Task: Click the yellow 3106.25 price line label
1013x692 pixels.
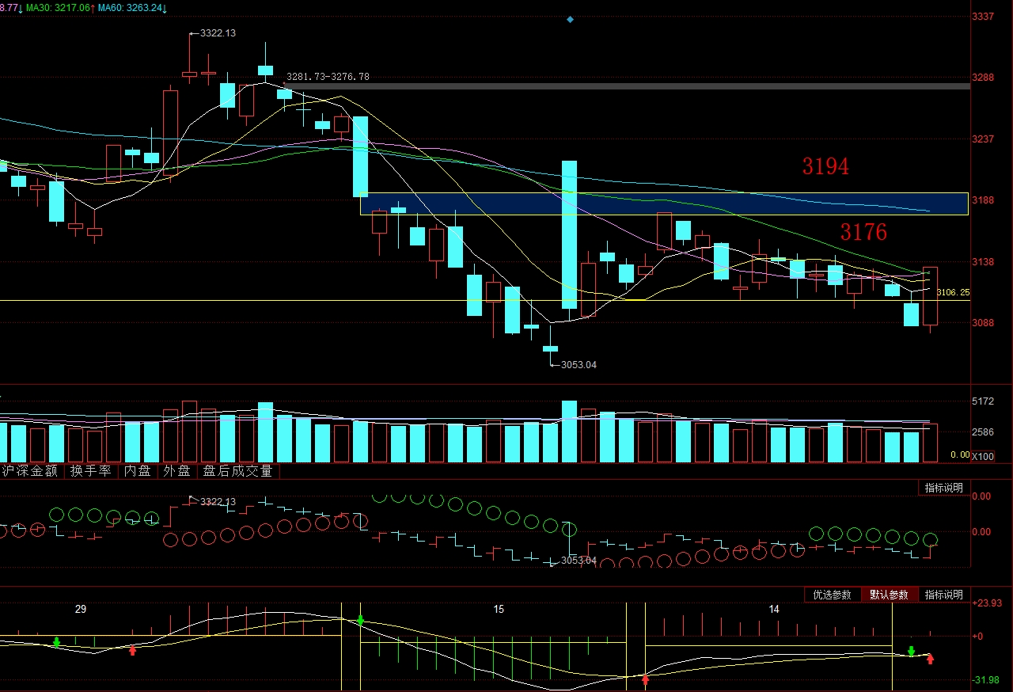Action: [953, 292]
